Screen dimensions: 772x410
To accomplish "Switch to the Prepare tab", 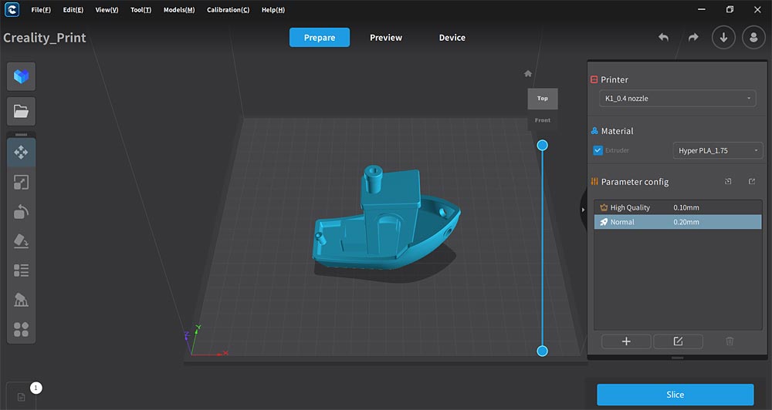I will [x=320, y=37].
